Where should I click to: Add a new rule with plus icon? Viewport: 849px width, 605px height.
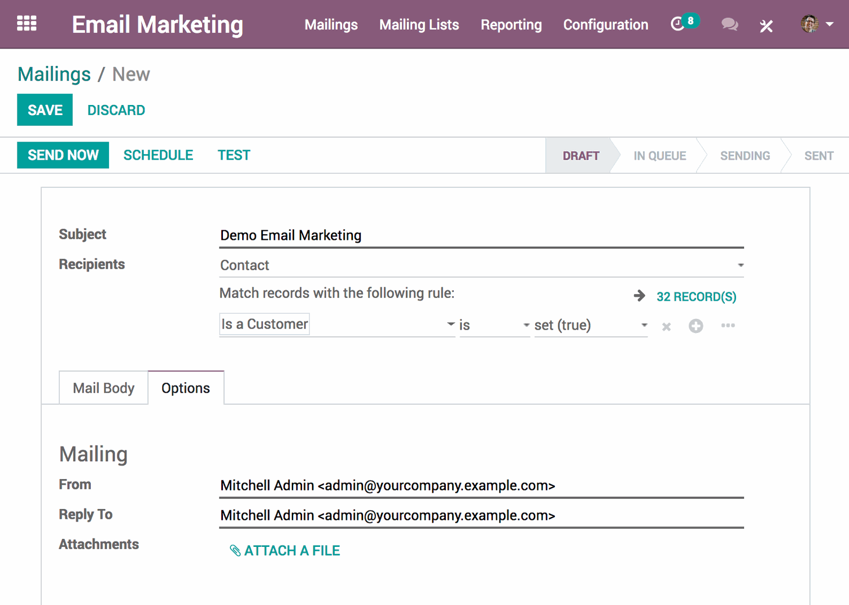coord(695,326)
